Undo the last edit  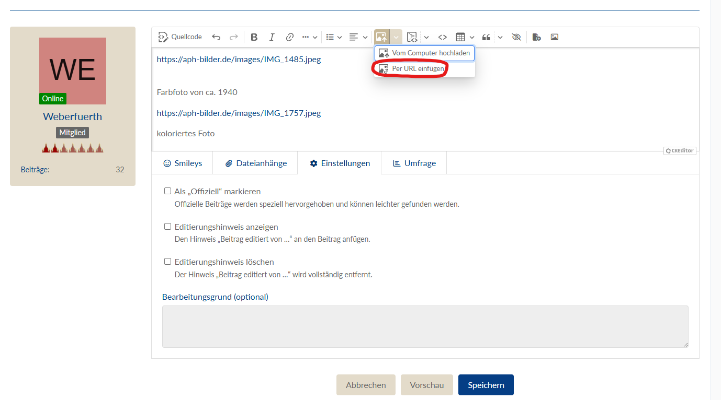(216, 37)
